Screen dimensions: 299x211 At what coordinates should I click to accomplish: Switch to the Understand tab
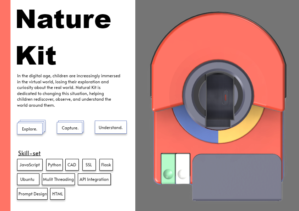110,127
